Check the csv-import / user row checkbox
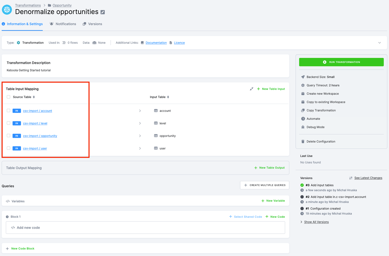This screenshot has height=256, width=389. [8, 148]
